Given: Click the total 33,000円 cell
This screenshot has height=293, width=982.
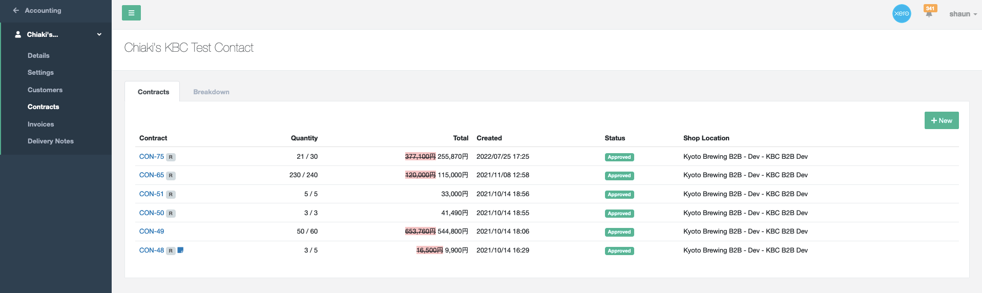Looking at the screenshot, I should [x=454, y=194].
